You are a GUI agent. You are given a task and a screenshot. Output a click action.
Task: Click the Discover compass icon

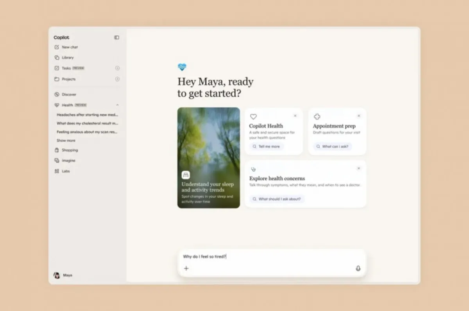click(x=57, y=94)
